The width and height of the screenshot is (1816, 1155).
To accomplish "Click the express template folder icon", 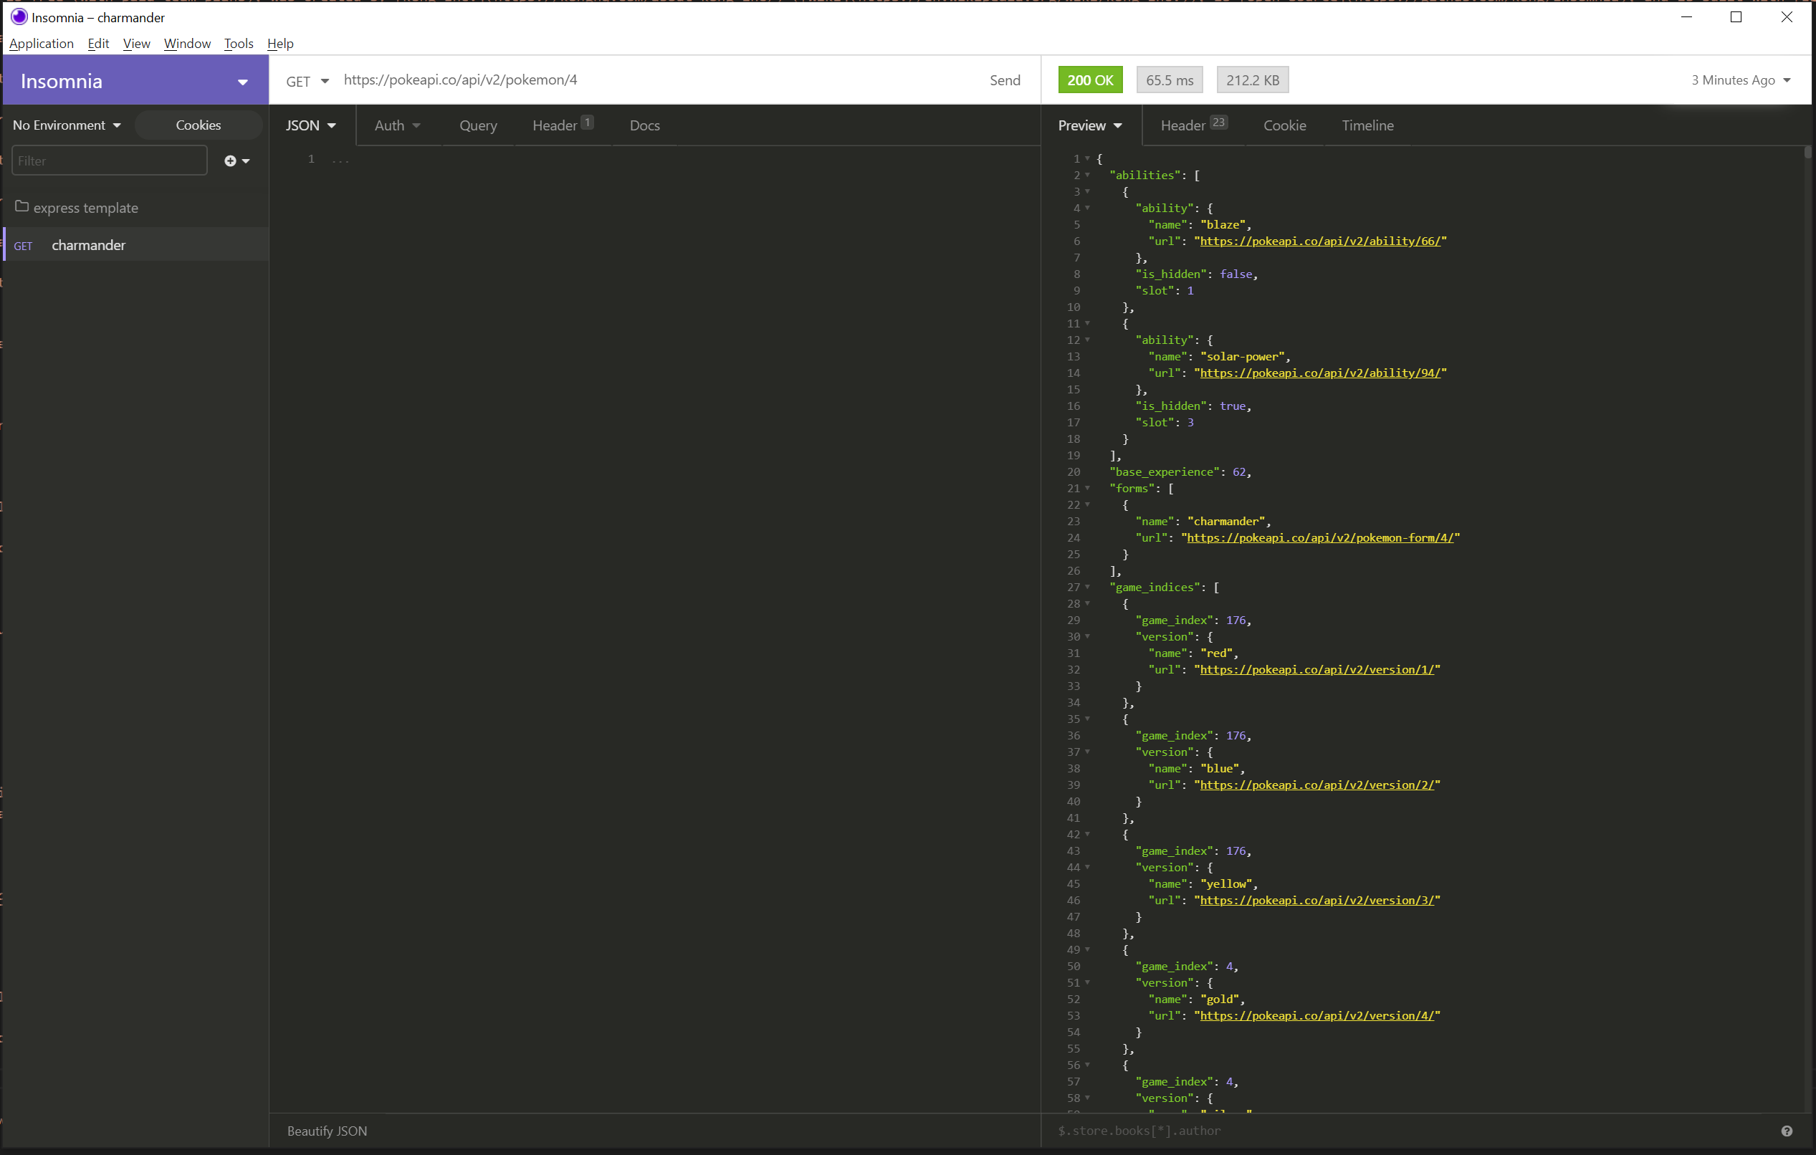I will tap(22, 206).
